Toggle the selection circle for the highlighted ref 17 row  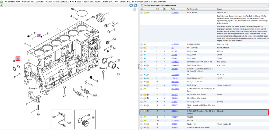click(x=141, y=111)
